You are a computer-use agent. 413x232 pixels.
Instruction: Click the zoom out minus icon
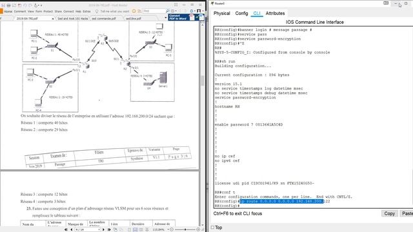pos(172,229)
